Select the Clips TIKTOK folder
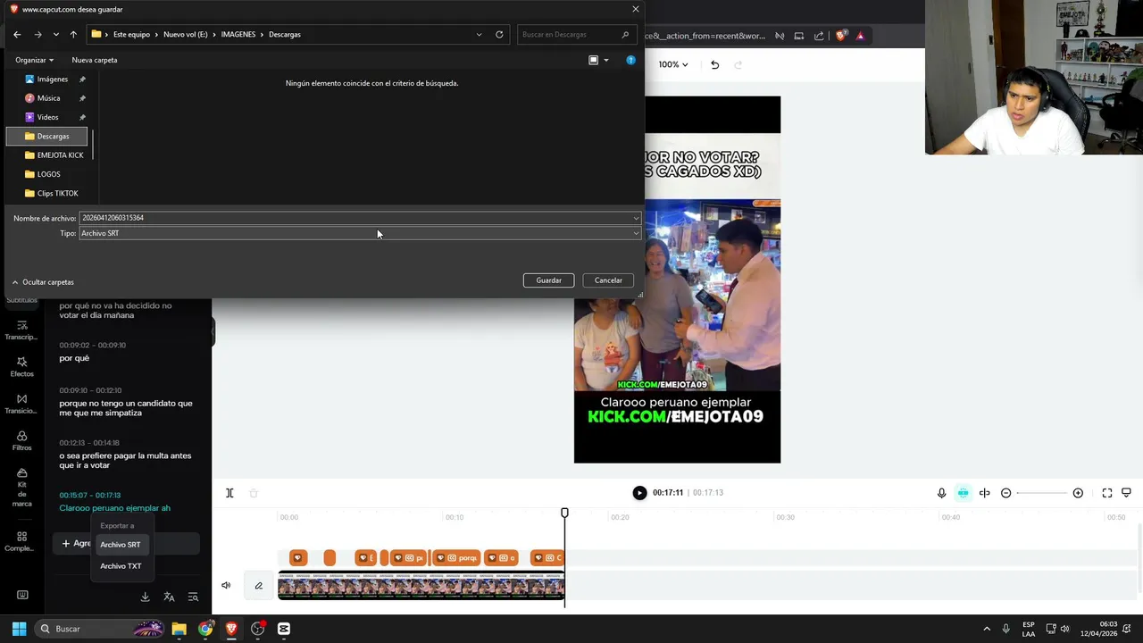The image size is (1143, 643). 51,194
